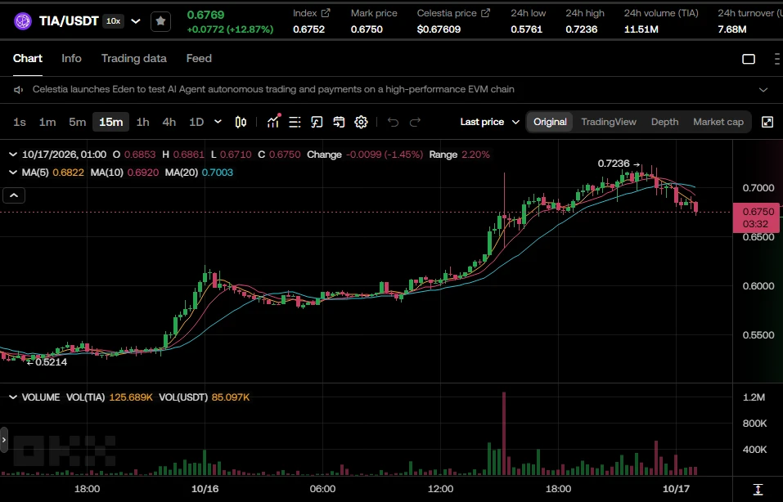Add TIA/USDT to favorites with the star icon
This screenshot has width=783, height=502.
coord(160,21)
